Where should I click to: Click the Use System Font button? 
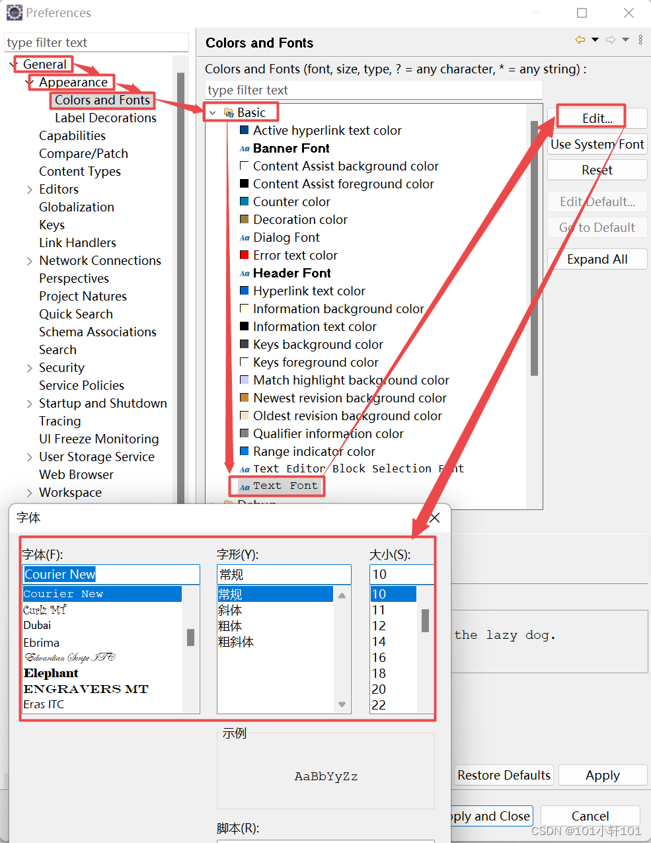click(x=597, y=144)
